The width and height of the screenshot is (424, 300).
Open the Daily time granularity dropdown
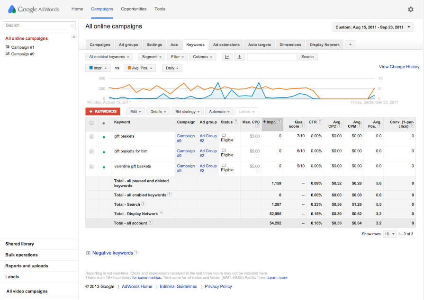[171, 68]
